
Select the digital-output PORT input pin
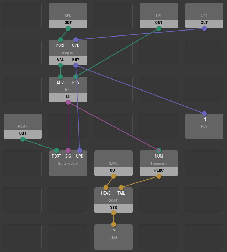(56, 150)
